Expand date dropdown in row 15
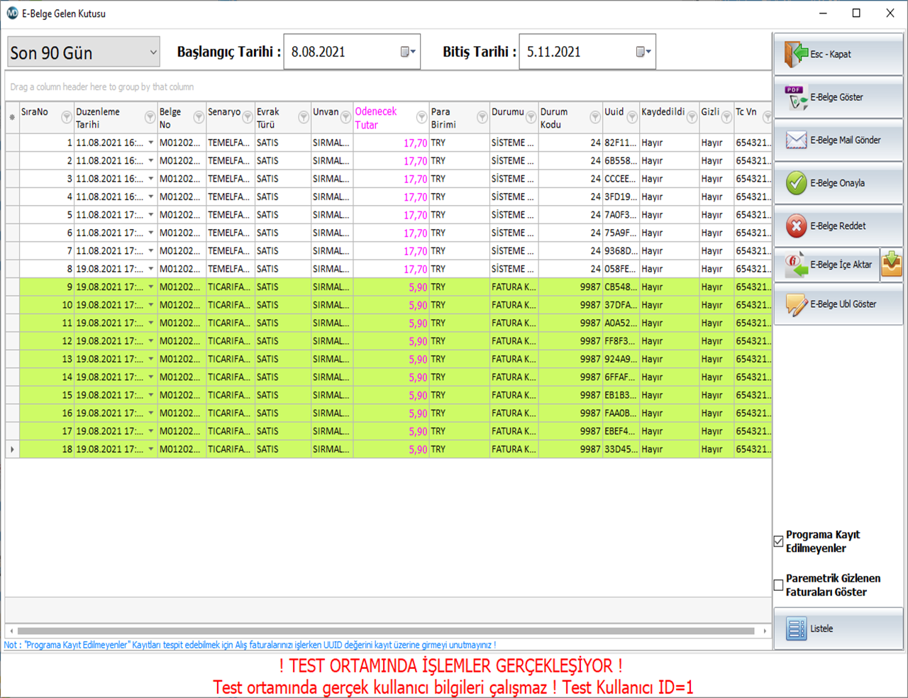 151,395
